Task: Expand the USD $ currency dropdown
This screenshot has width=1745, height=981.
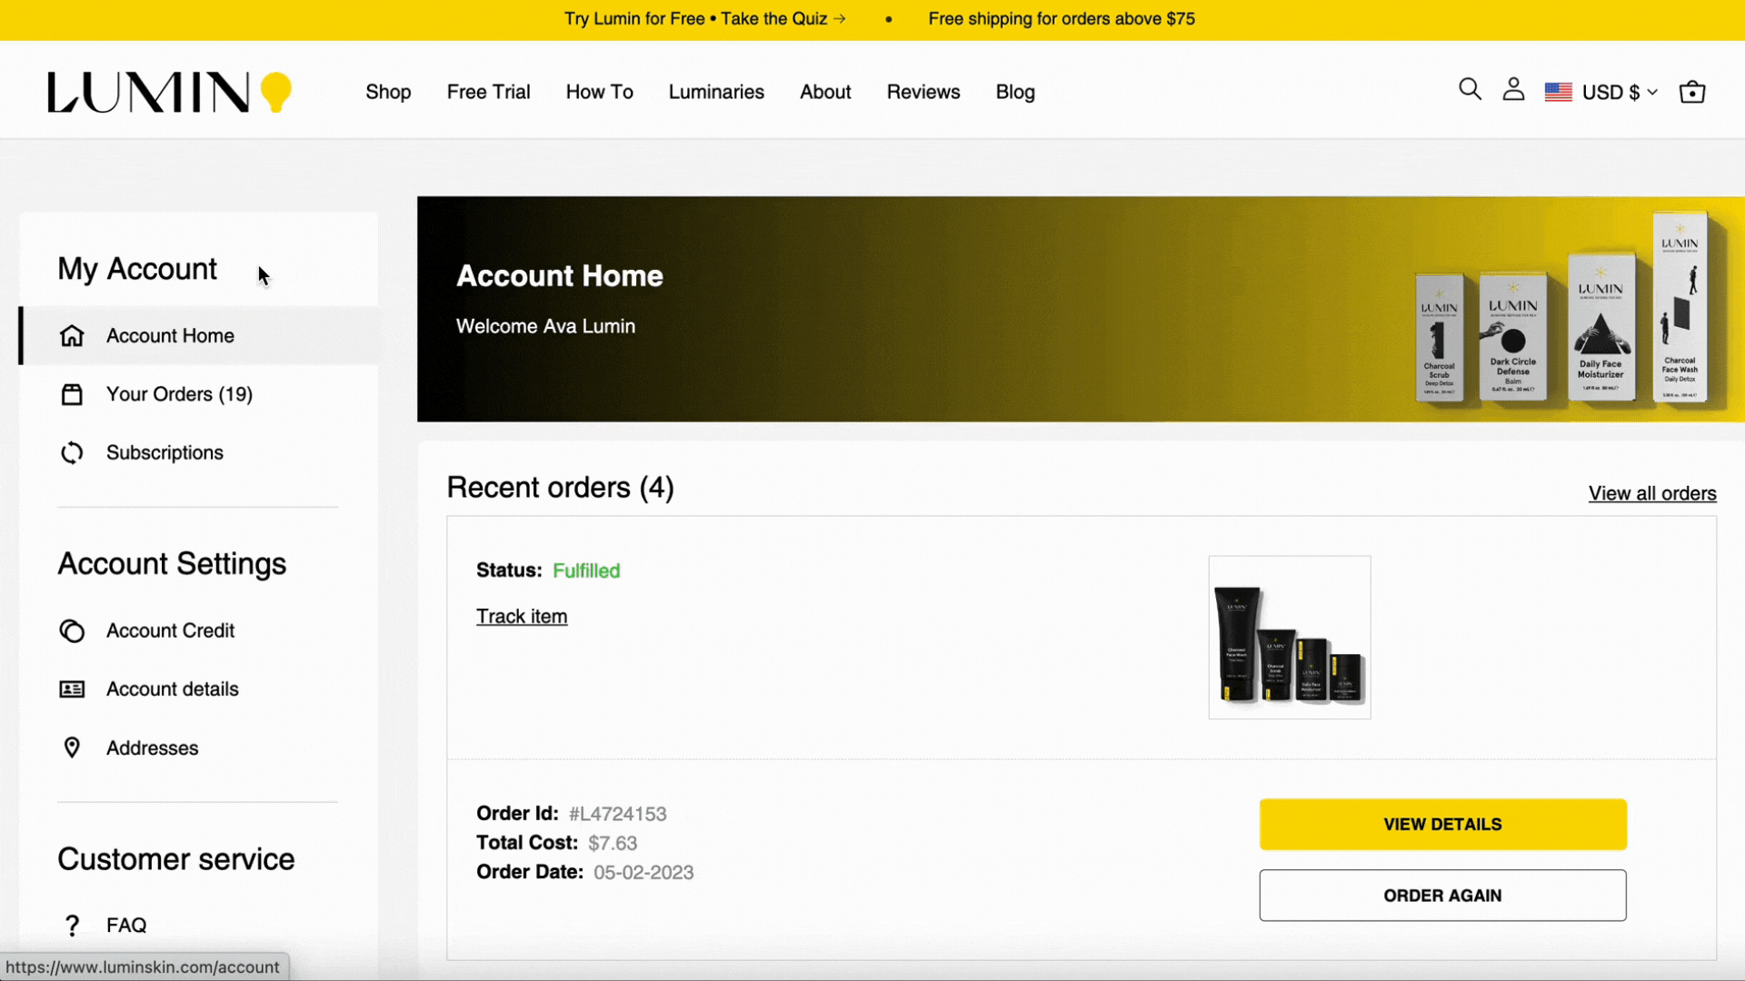Action: [x=1620, y=92]
